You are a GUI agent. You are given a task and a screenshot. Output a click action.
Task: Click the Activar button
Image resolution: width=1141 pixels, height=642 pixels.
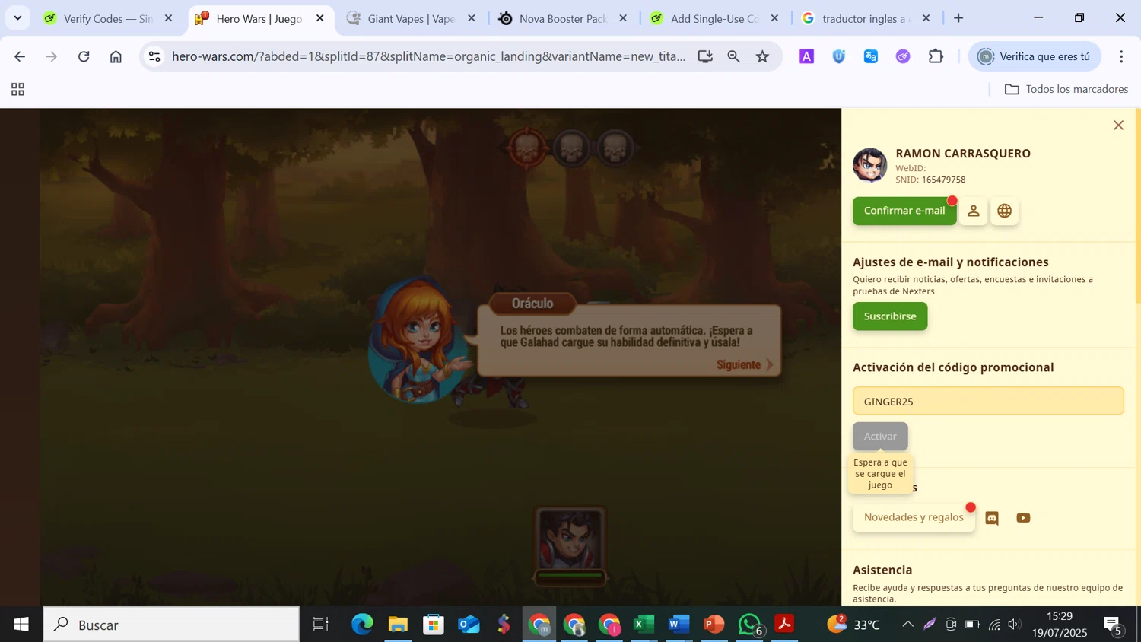(x=880, y=436)
